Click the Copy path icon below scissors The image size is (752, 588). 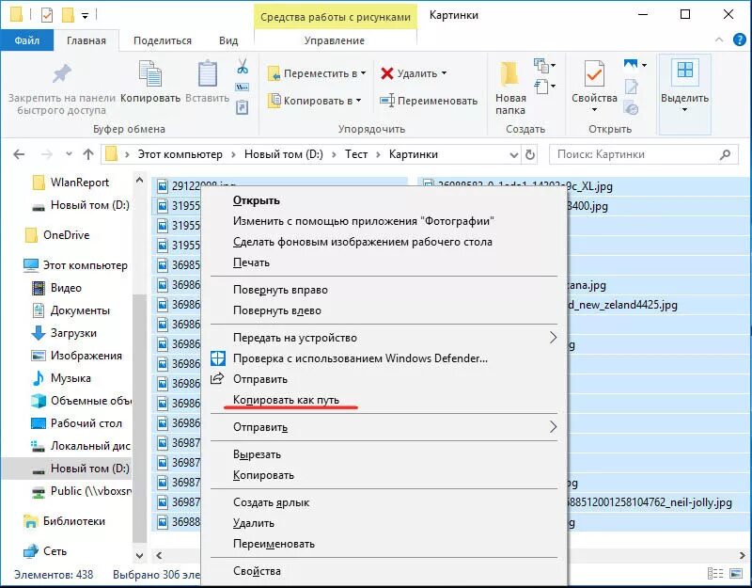click(243, 87)
